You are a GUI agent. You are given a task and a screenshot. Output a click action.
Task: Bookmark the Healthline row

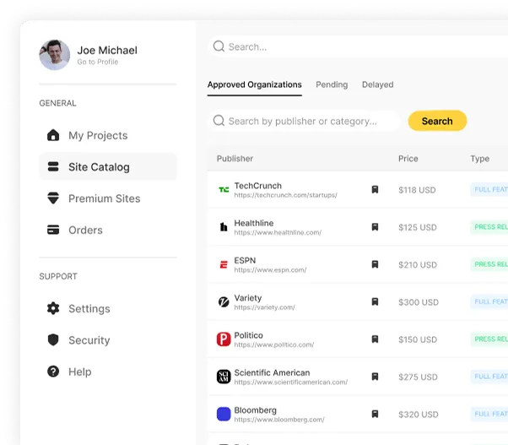[375, 227]
